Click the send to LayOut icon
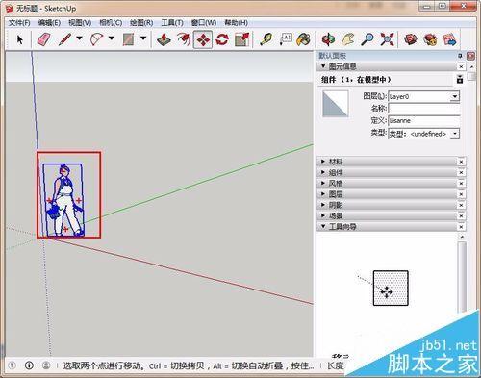Screen dimensions: 481x378 click(x=449, y=39)
